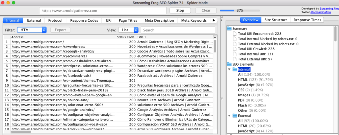
Task: Click the Clear button
Action: (x=206, y=10)
